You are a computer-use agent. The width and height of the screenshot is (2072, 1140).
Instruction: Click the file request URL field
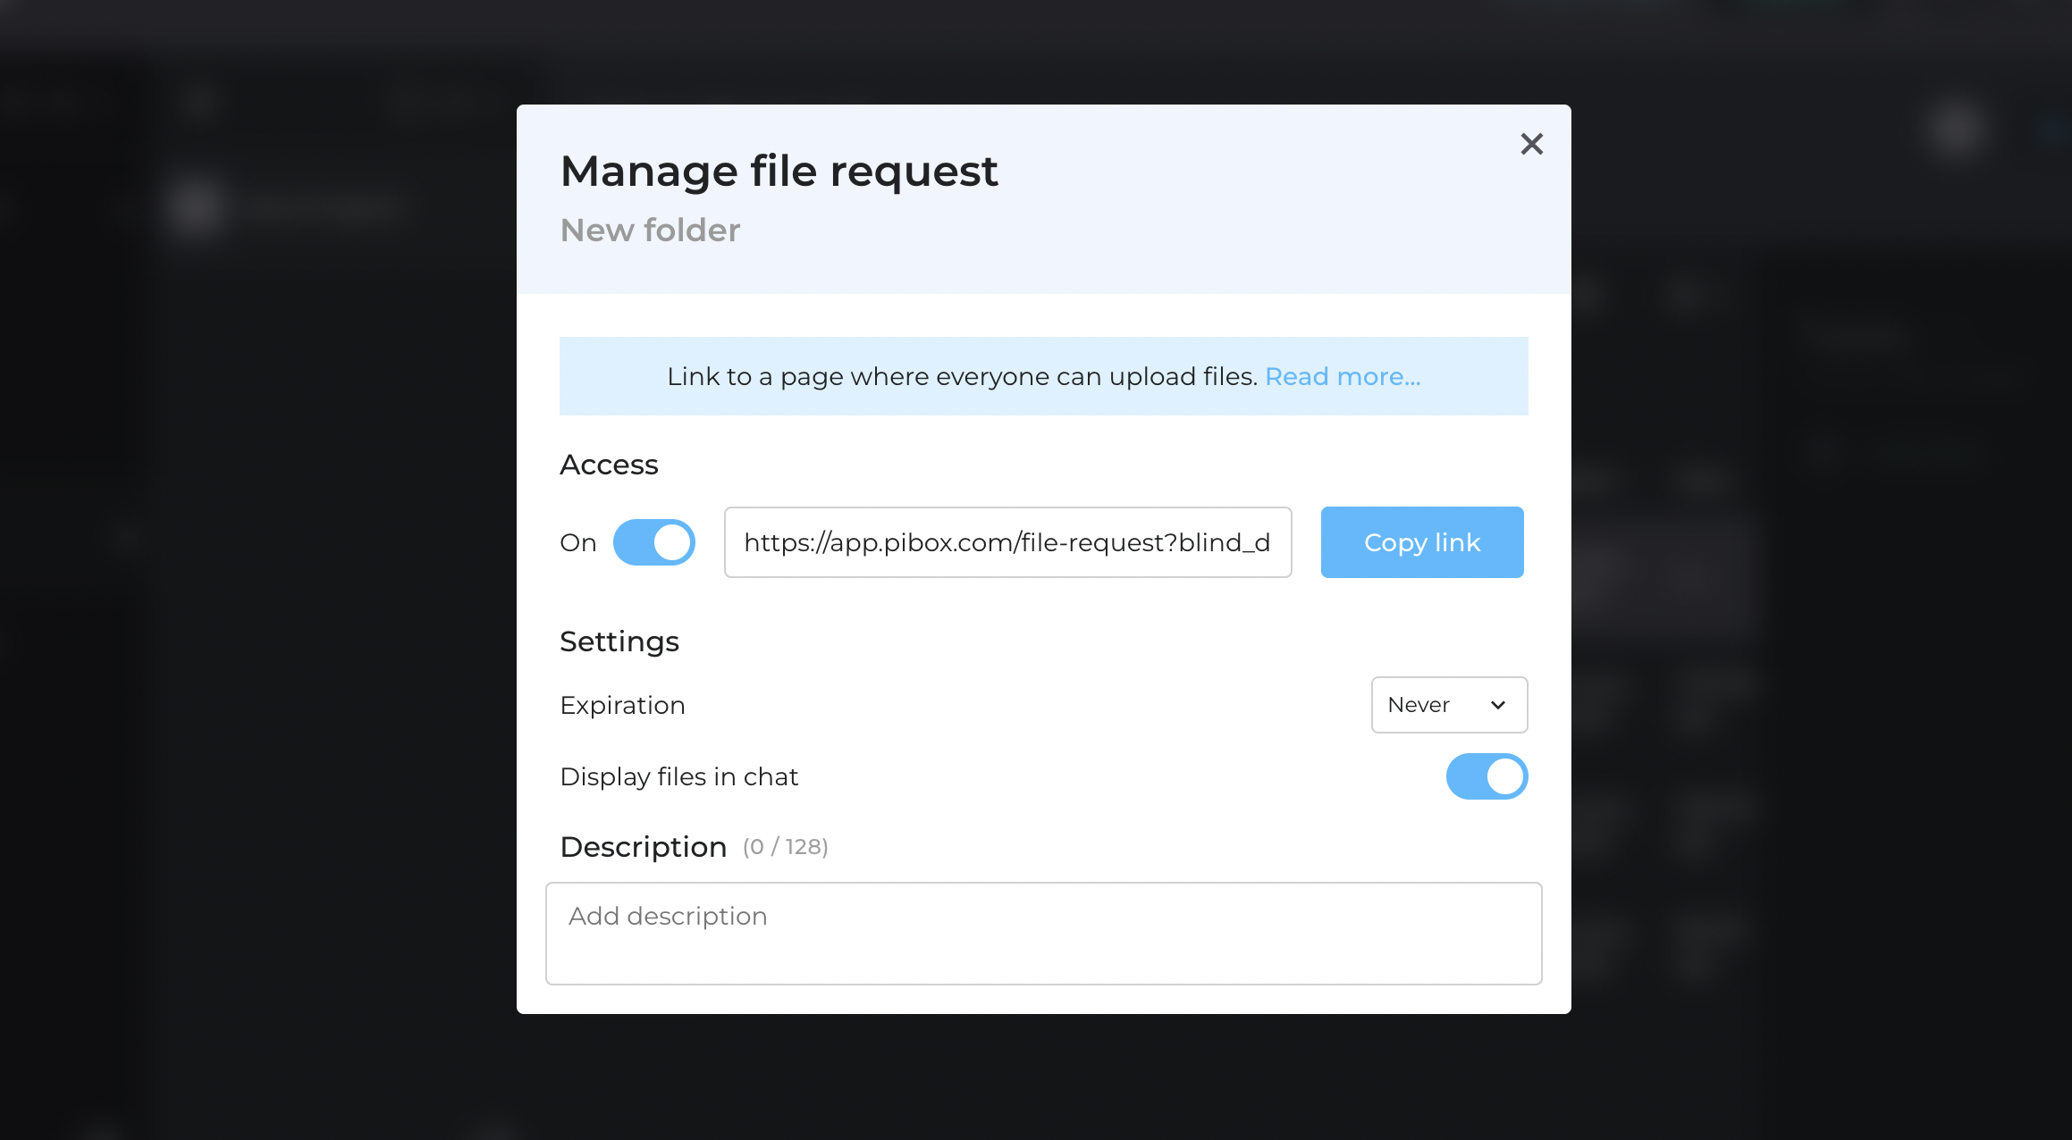1007,542
